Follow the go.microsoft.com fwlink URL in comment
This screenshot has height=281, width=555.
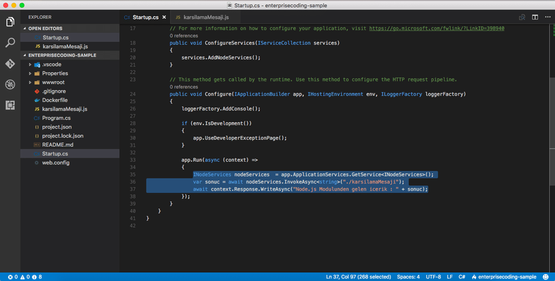pos(436,28)
